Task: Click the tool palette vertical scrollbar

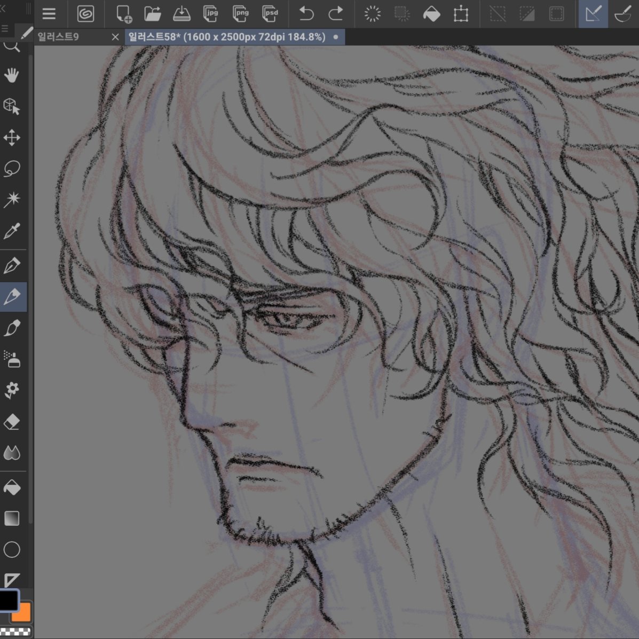Action: coord(31,288)
